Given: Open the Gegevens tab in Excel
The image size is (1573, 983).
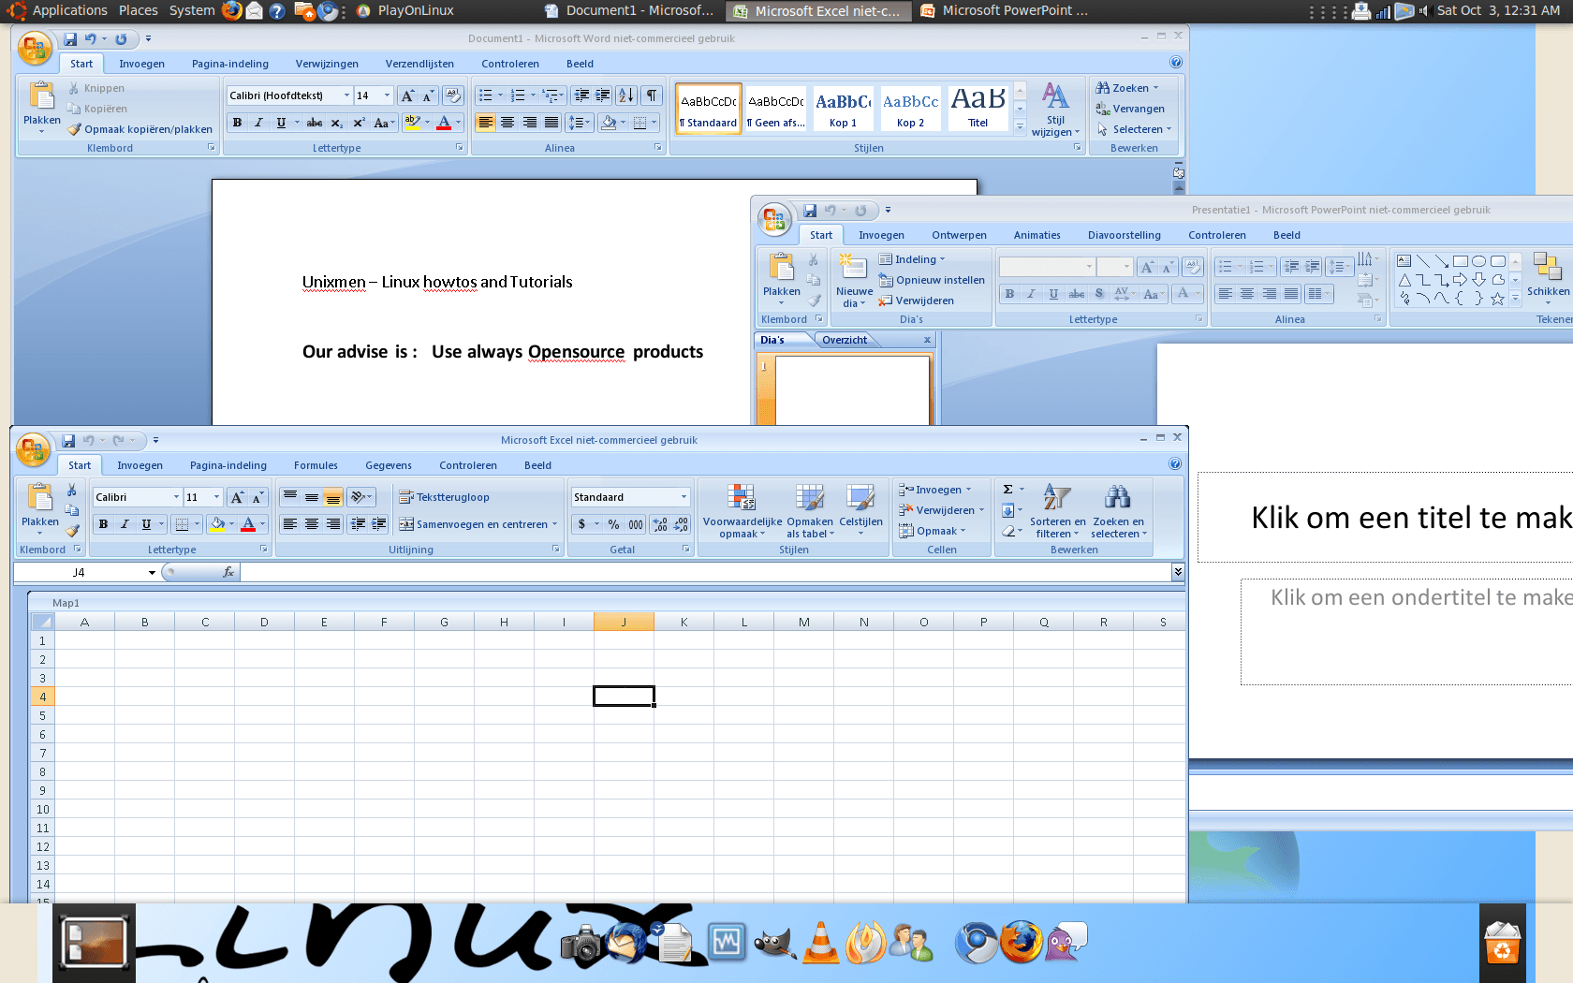Looking at the screenshot, I should [389, 465].
